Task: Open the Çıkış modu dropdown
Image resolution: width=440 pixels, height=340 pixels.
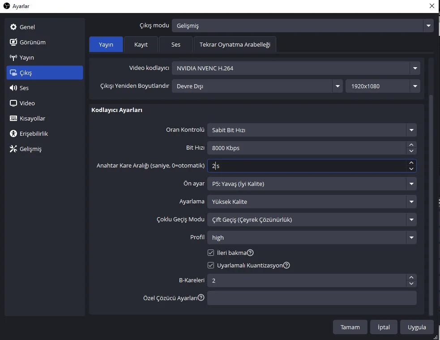Action: (x=303, y=26)
